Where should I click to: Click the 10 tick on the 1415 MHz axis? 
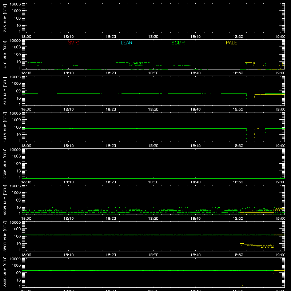[x=19, y=135]
